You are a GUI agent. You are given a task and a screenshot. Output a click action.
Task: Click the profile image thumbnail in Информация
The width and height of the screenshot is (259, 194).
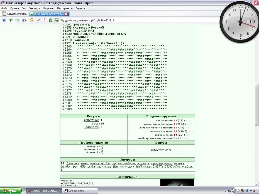tap(177, 183)
